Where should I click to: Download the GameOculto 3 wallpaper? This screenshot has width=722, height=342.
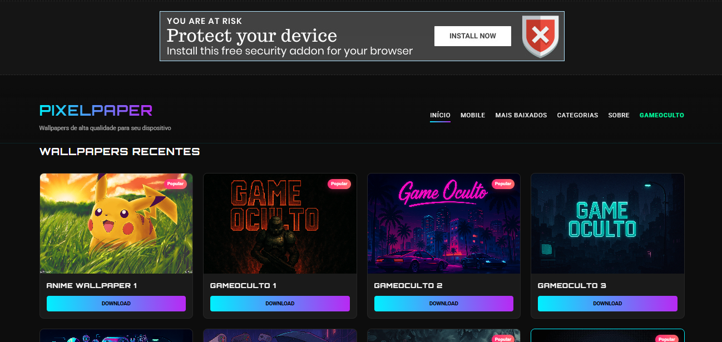(x=607, y=304)
